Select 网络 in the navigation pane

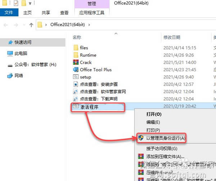pyautogui.click(x=19, y=76)
